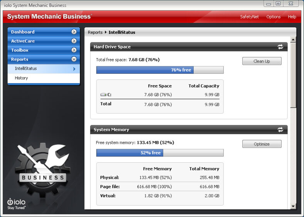Open the Toolbox menu
Viewport: 304px width, 217px height.
pos(44,50)
